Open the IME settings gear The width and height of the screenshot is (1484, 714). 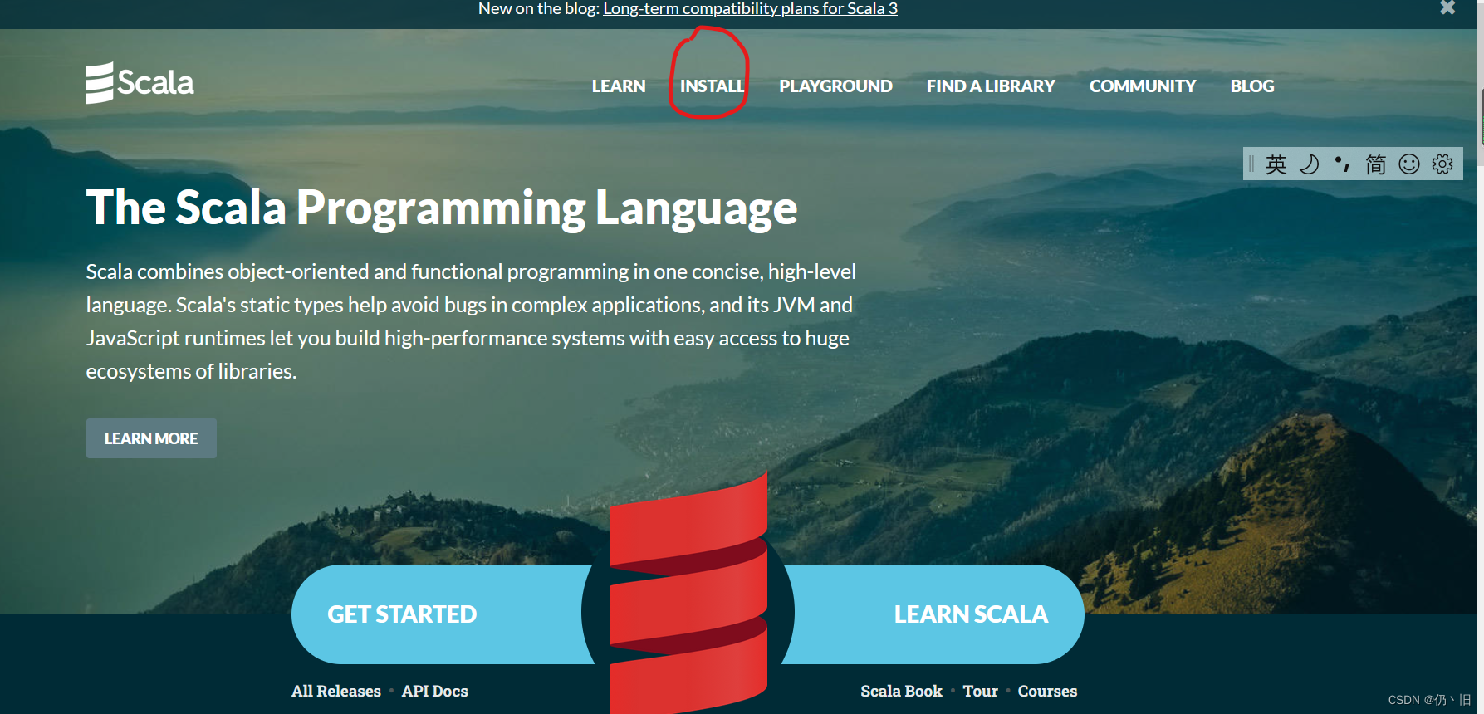pos(1442,164)
